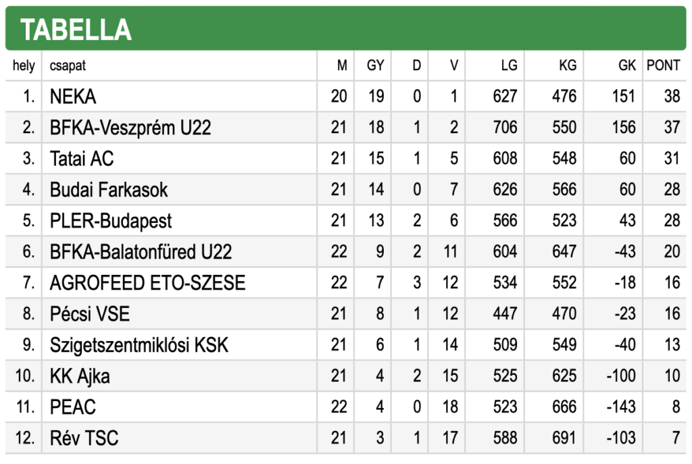Image resolution: width=692 pixels, height=464 pixels.
Task: Select the GY column header
Action: point(376,66)
